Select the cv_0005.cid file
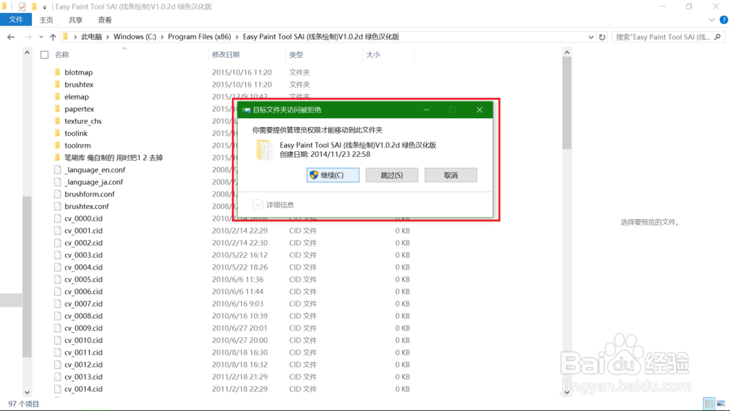The width and height of the screenshot is (730, 411). coord(83,280)
